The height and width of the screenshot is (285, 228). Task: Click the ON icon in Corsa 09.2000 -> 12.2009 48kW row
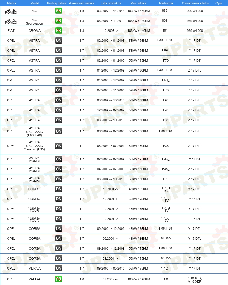click(58, 228)
